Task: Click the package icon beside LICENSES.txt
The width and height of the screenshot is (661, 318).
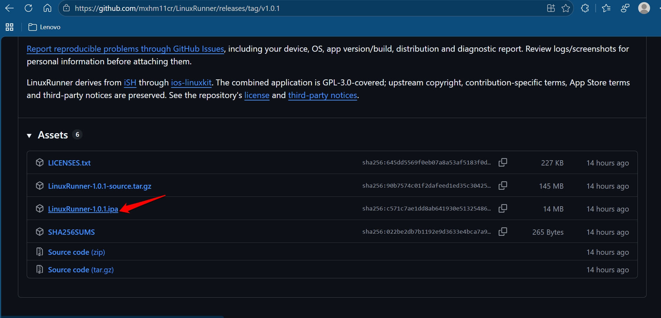Action: tap(40, 162)
